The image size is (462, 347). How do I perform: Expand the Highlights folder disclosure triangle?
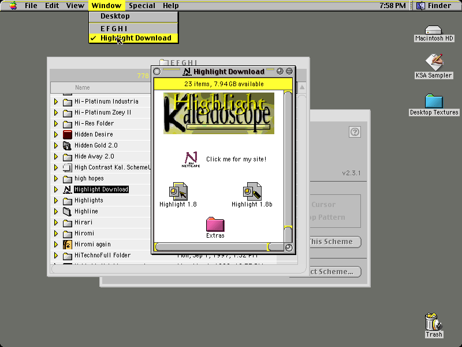(56, 201)
